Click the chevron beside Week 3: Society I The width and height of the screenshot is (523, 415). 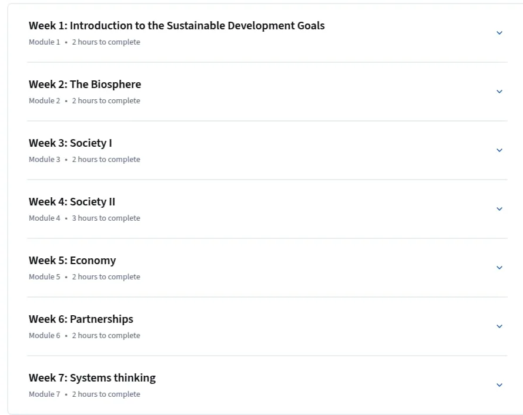tap(499, 150)
